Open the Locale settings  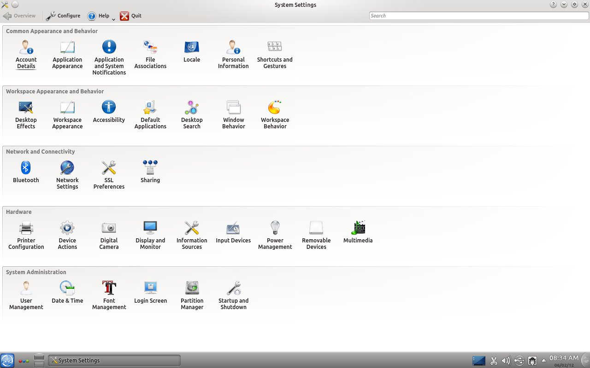point(192,52)
